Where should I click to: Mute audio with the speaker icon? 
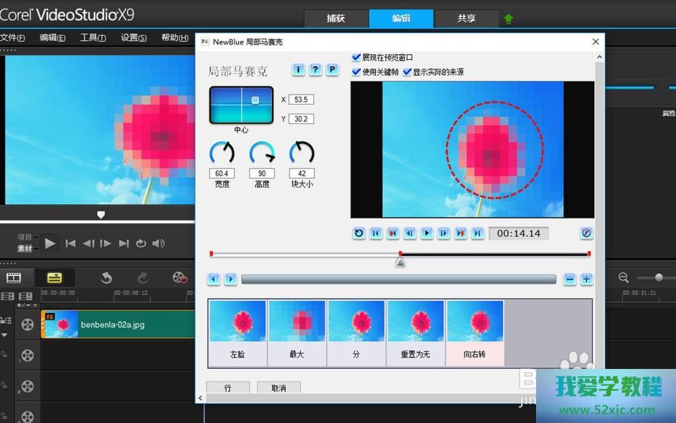pyautogui.click(x=159, y=243)
